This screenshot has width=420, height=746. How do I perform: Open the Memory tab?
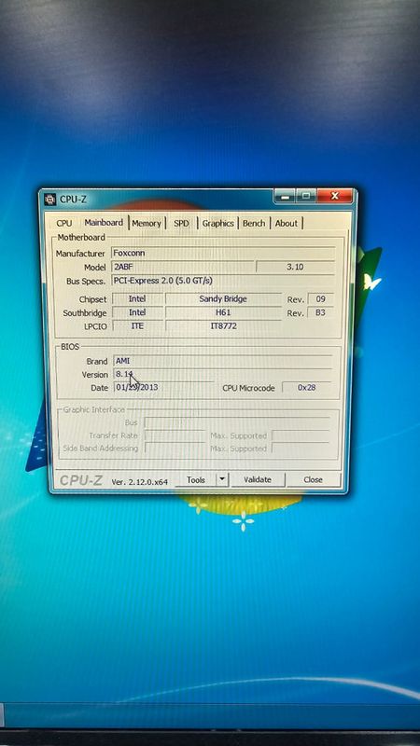pyautogui.click(x=147, y=223)
